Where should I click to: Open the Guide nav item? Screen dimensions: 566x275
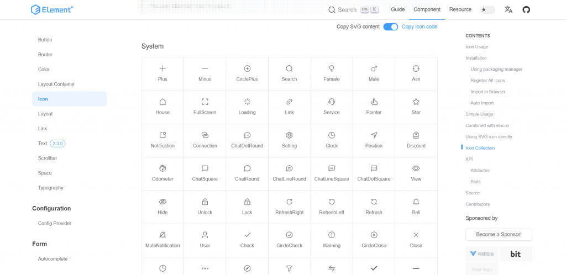(398, 10)
